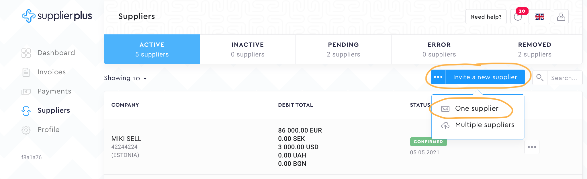Click the SupplierPlus logo
The width and height of the screenshot is (587, 179).
point(57,16)
